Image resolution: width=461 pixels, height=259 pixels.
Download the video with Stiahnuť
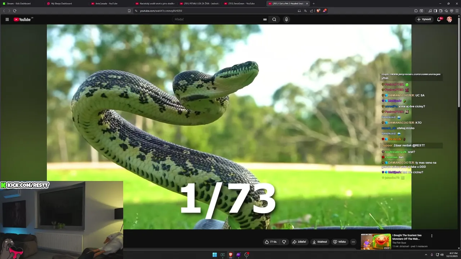pyautogui.click(x=320, y=242)
